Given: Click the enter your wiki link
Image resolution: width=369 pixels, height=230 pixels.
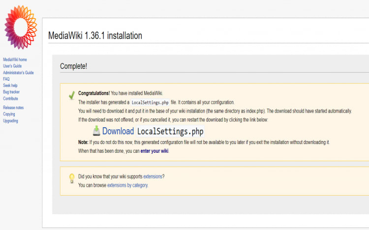Looking at the screenshot, I should pyautogui.click(x=154, y=151).
